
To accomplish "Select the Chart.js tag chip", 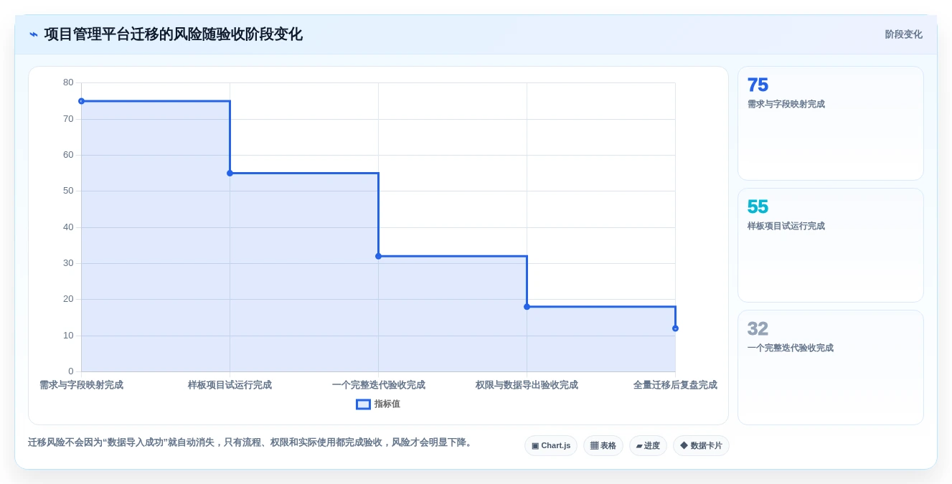I will (x=551, y=446).
